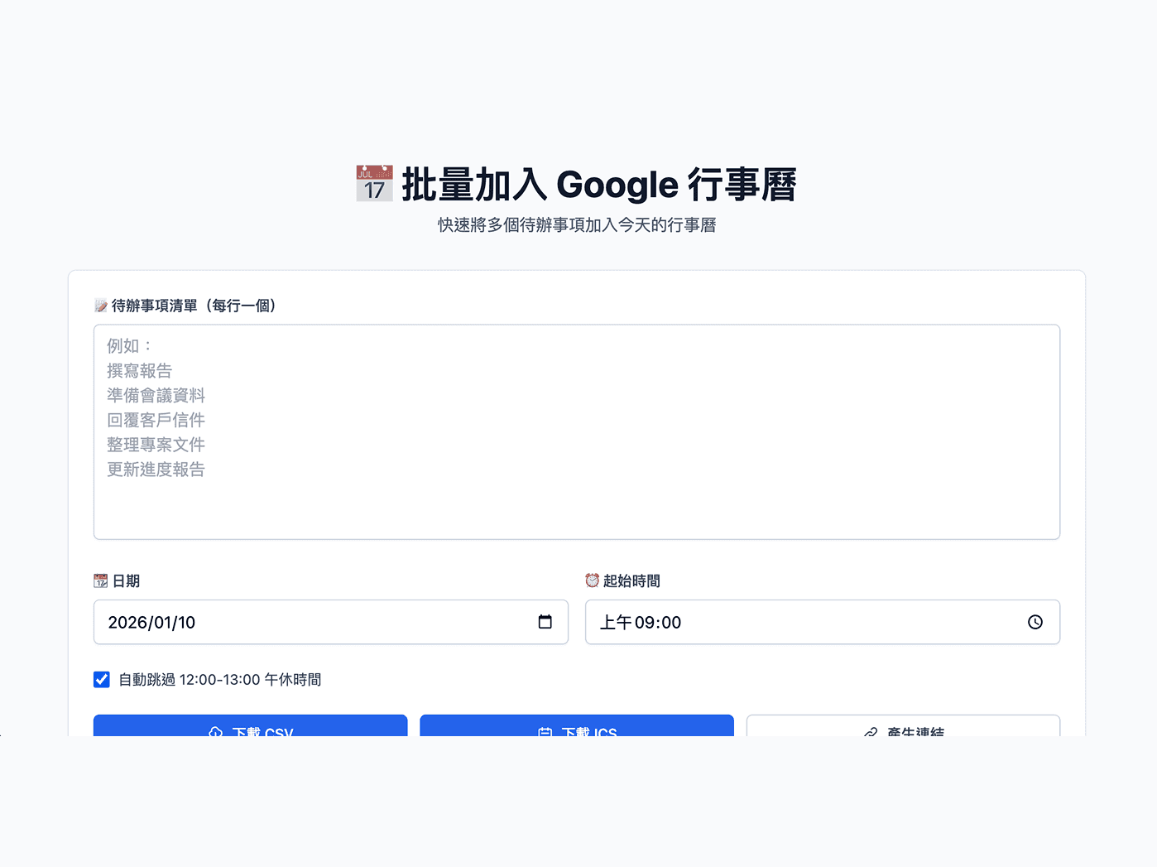1157x867 pixels.
Task: Click the date field showing 2026/01/10
Action: click(331, 622)
